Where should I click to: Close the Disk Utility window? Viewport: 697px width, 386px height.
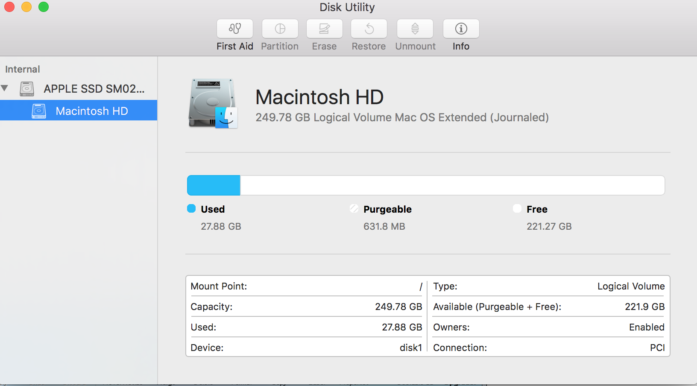click(x=9, y=7)
